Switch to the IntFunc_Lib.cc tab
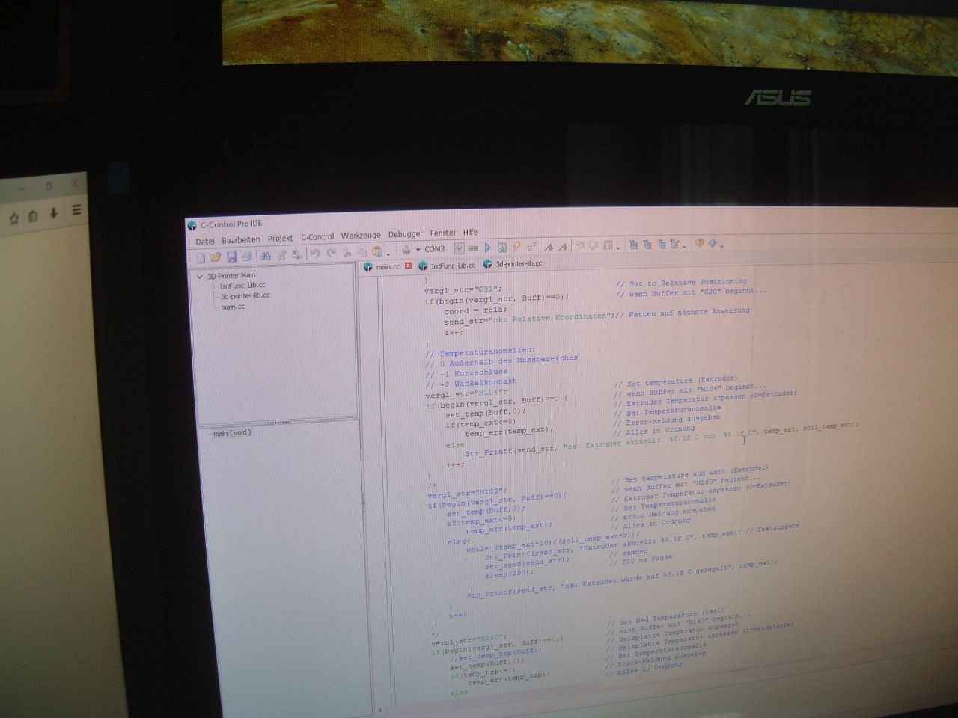This screenshot has height=718, width=958. click(x=451, y=266)
